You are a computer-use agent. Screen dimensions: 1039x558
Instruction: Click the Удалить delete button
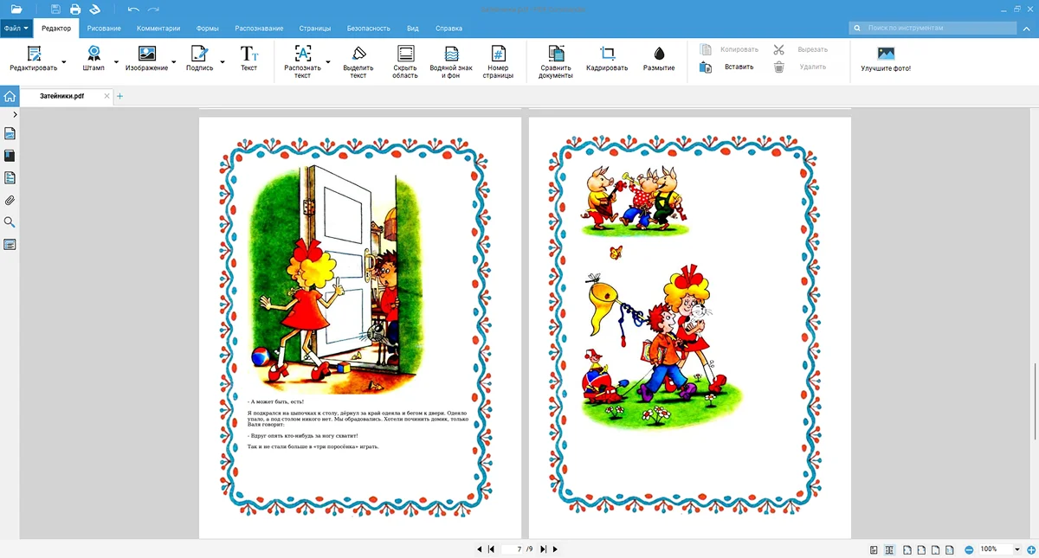[799, 67]
